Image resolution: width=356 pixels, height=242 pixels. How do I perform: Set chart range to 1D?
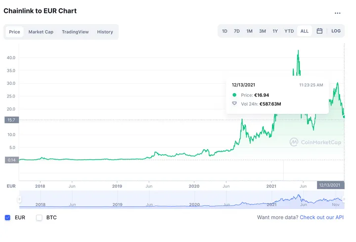224,31
